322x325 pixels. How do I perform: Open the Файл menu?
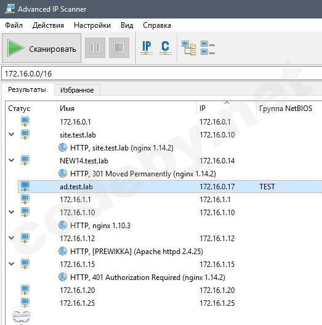pyautogui.click(x=14, y=25)
